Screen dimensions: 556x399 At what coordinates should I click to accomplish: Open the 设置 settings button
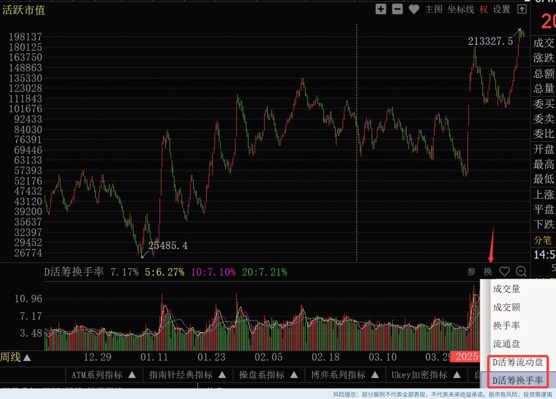point(502,9)
